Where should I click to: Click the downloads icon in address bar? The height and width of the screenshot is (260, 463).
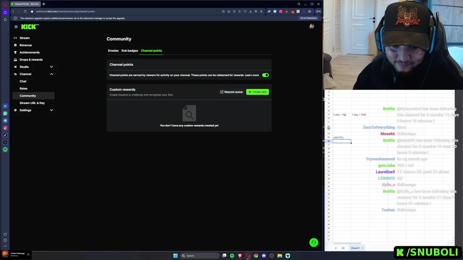pyautogui.click(x=250, y=11)
